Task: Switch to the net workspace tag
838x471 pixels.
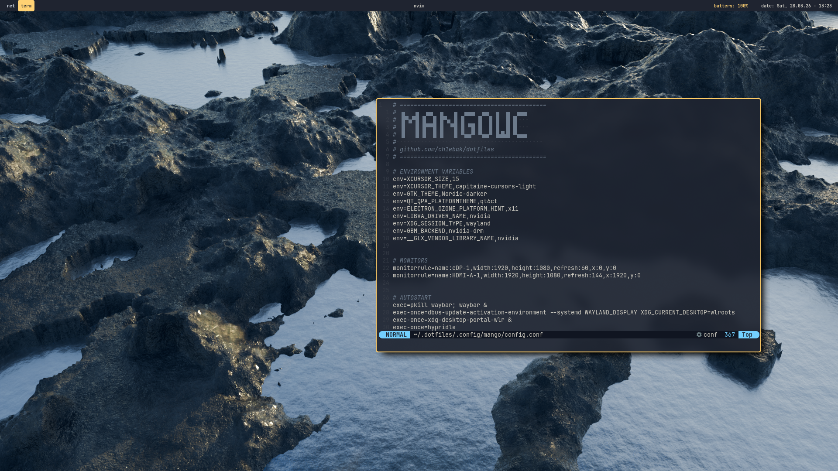Action: (10, 6)
